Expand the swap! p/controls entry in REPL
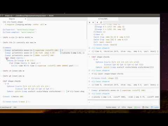Screen dimensions: 168x126 (x=89, y=90)
